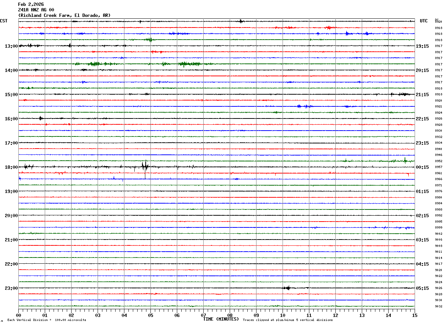Click the 23:15 UTC time label
The image size is (444, 325).
pyautogui.click(x=422, y=143)
